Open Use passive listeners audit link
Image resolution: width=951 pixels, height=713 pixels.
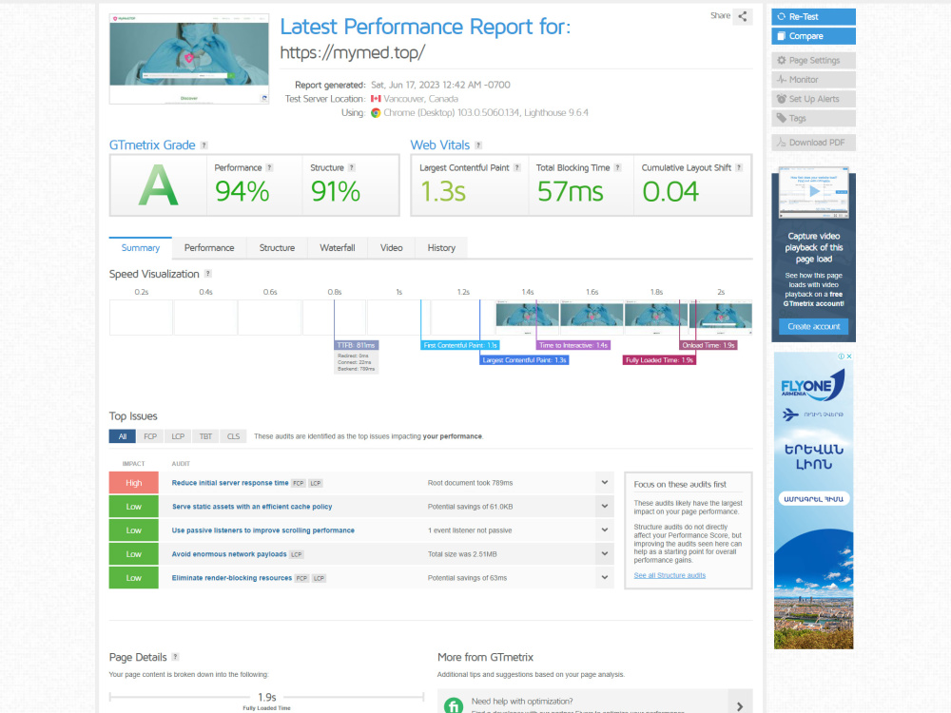coord(262,530)
